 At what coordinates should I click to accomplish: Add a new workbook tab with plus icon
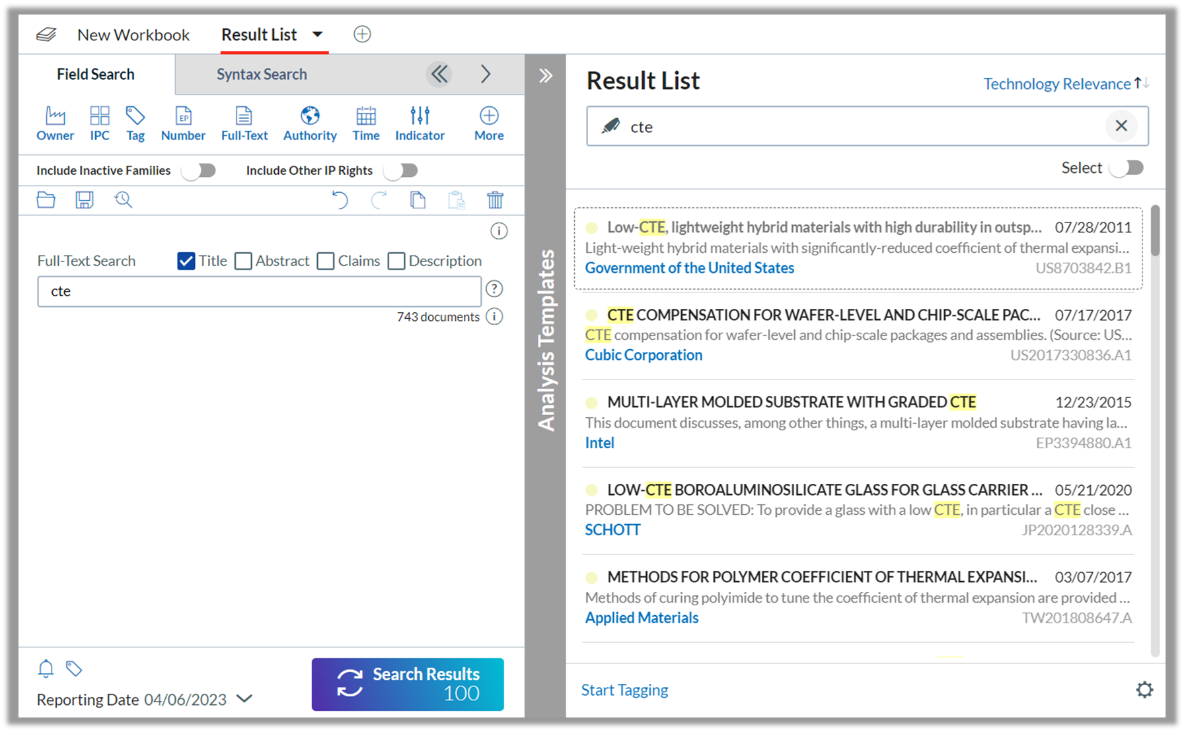tap(362, 34)
